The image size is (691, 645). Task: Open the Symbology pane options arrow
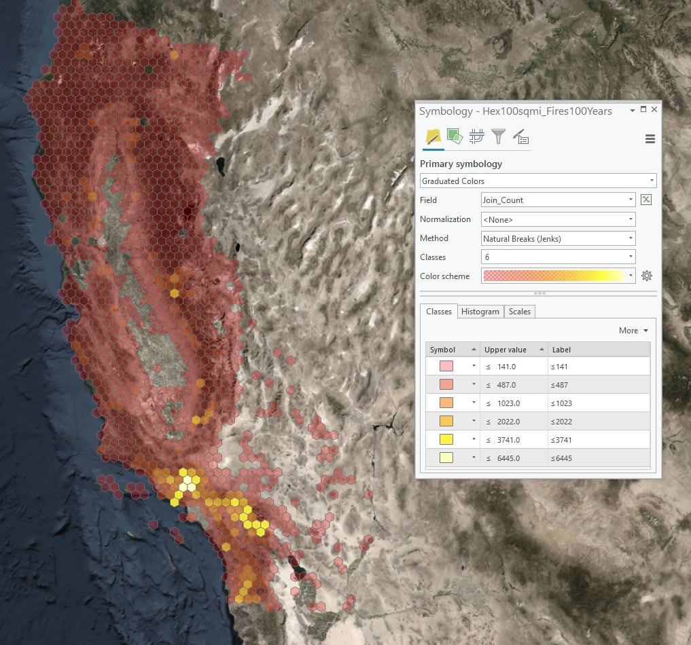(633, 111)
